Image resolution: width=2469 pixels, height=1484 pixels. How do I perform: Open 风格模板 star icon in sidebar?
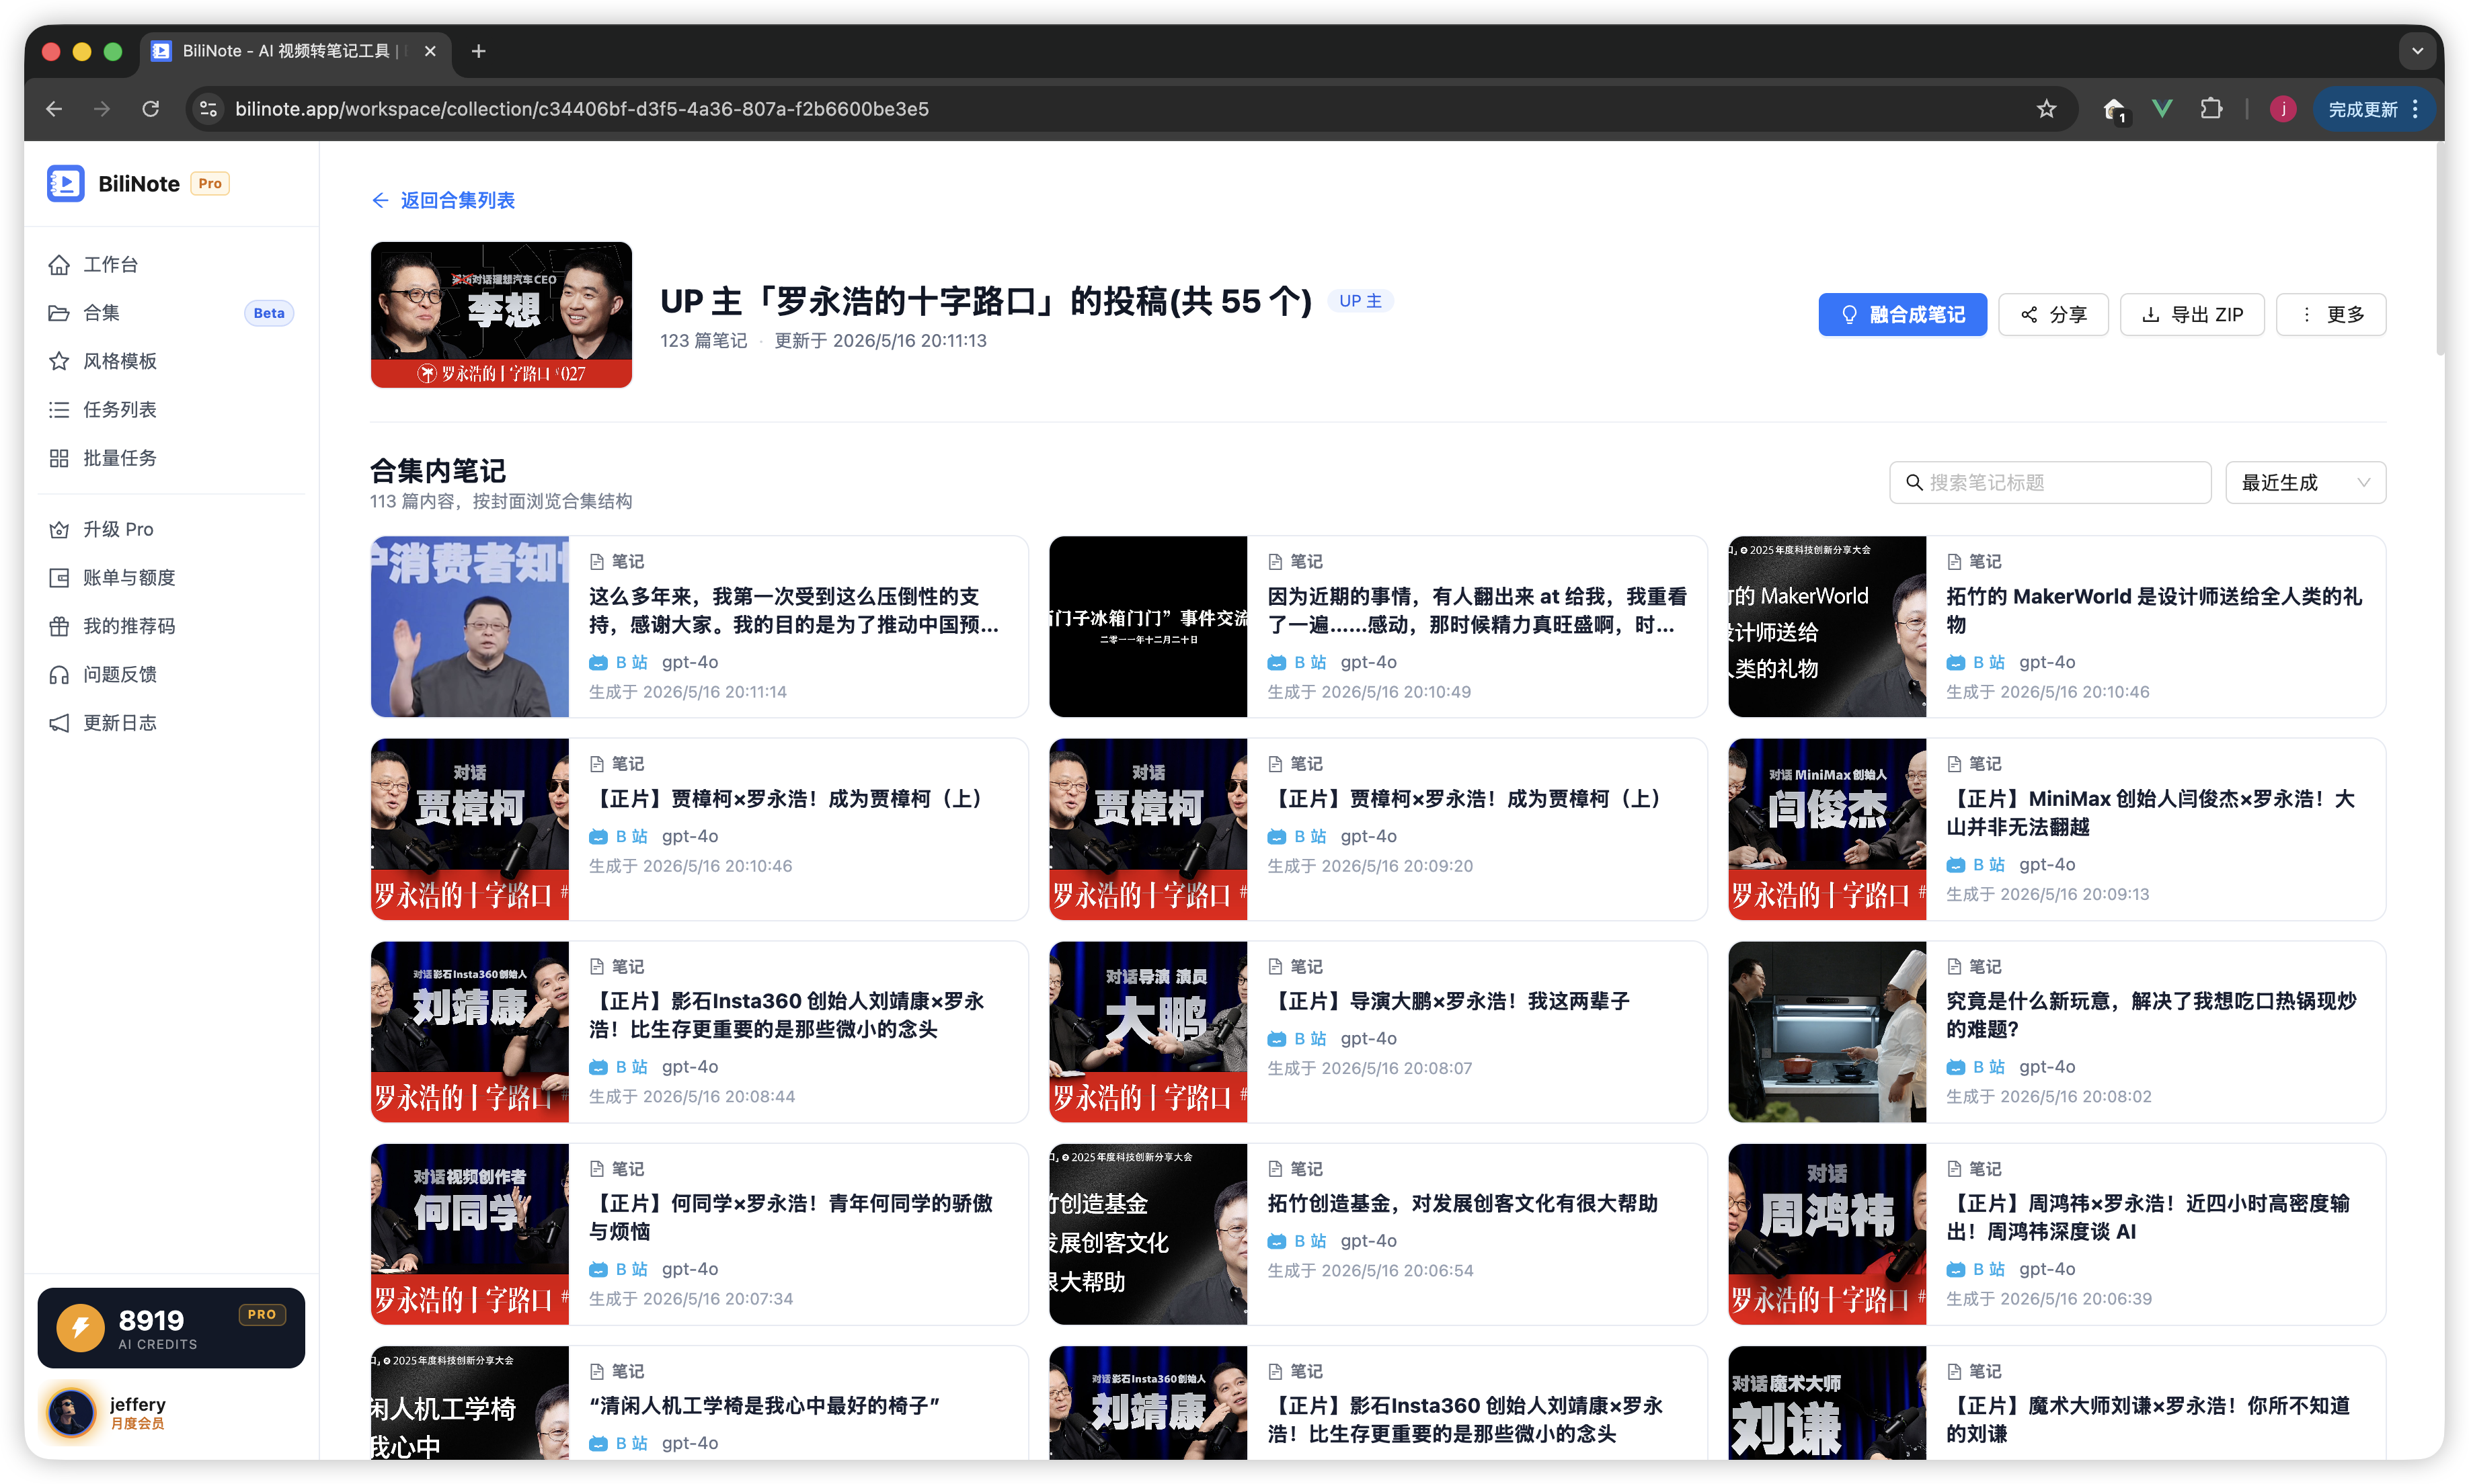click(59, 361)
